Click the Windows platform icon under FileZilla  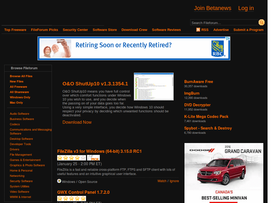pyautogui.click(x=59, y=181)
